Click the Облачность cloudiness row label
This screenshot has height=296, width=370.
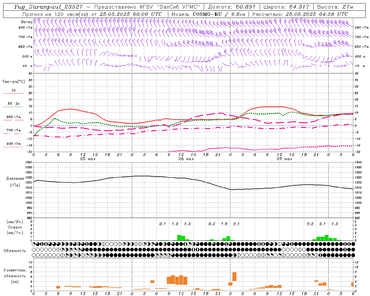[x=15, y=251]
